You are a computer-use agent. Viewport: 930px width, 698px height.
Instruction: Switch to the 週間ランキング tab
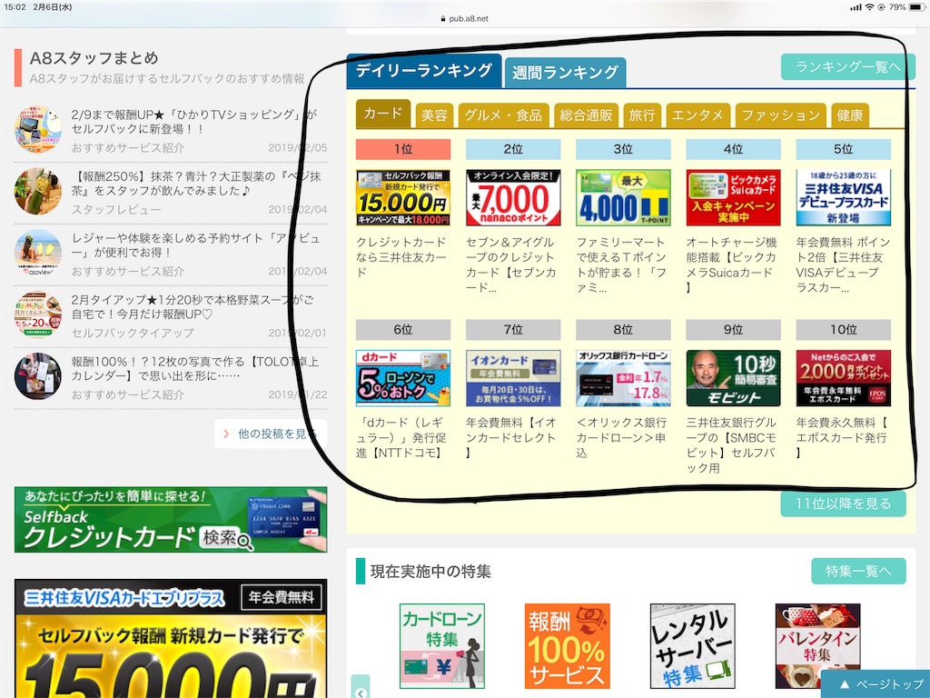point(565,73)
